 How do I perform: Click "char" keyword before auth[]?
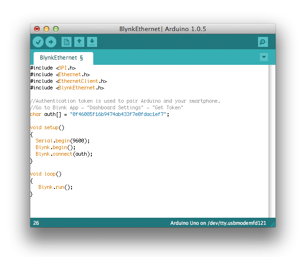tap(36, 114)
